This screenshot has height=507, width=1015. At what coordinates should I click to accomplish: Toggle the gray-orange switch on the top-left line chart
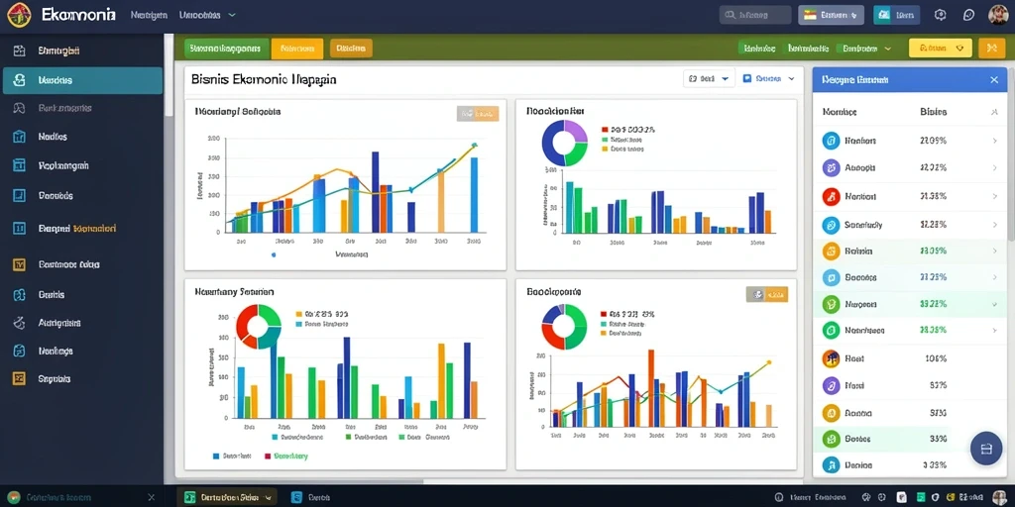pos(478,114)
